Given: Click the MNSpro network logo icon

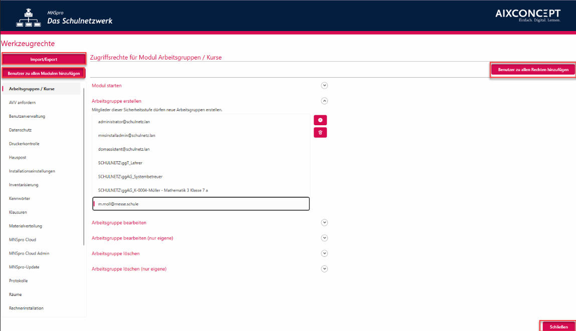Looking at the screenshot, I should tap(29, 18).
